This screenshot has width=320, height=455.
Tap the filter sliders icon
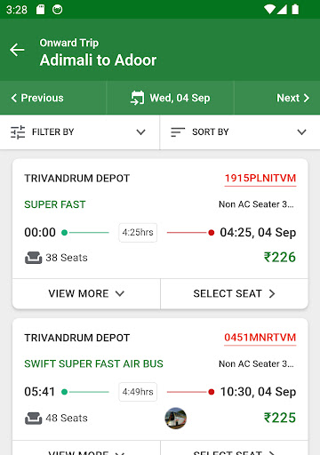(x=18, y=132)
